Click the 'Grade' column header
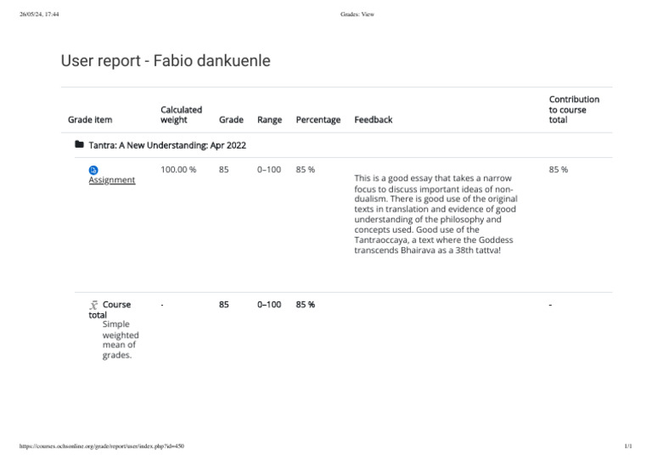 click(231, 120)
